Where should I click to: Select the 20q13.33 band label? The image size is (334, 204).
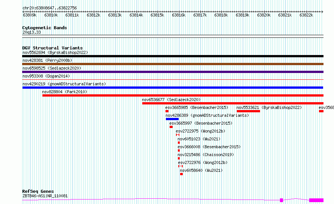point(32,32)
